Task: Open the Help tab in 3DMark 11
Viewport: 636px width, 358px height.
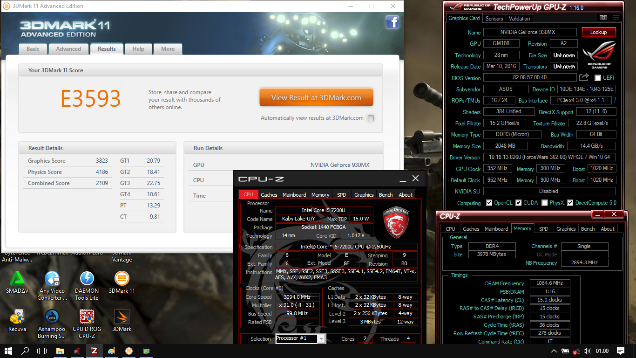Action: [138, 49]
